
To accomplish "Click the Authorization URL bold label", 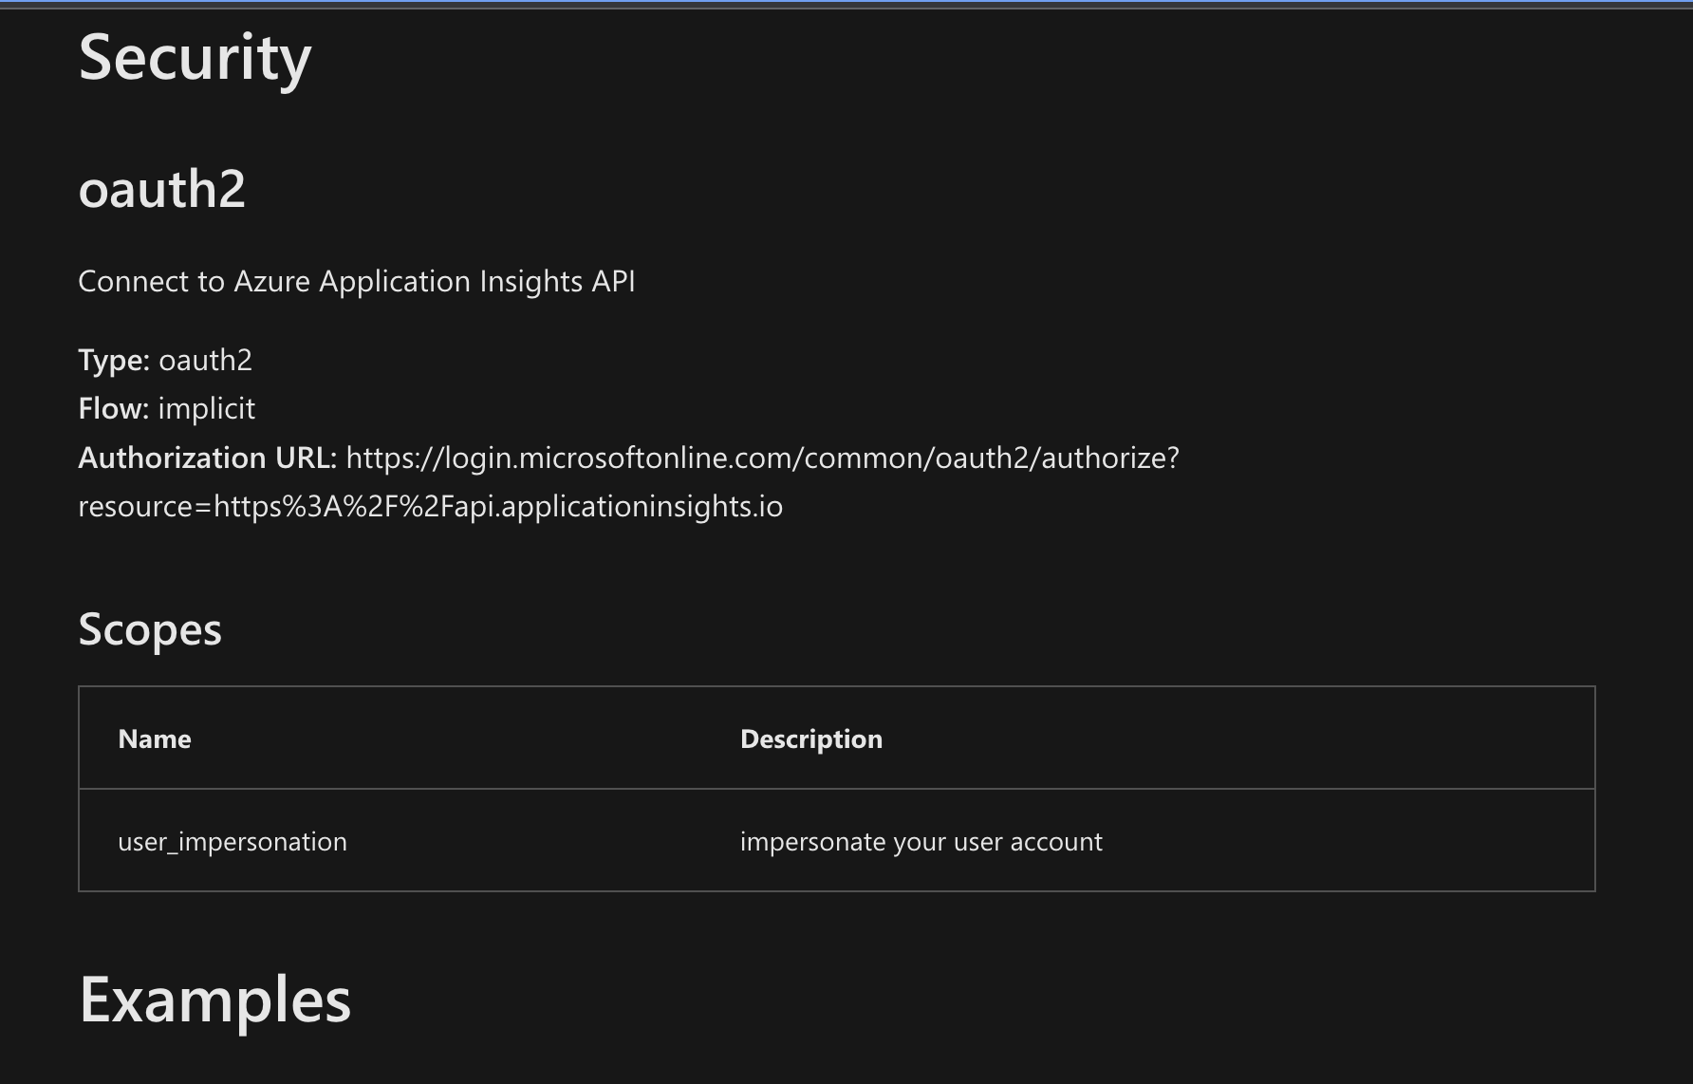I will (x=207, y=458).
